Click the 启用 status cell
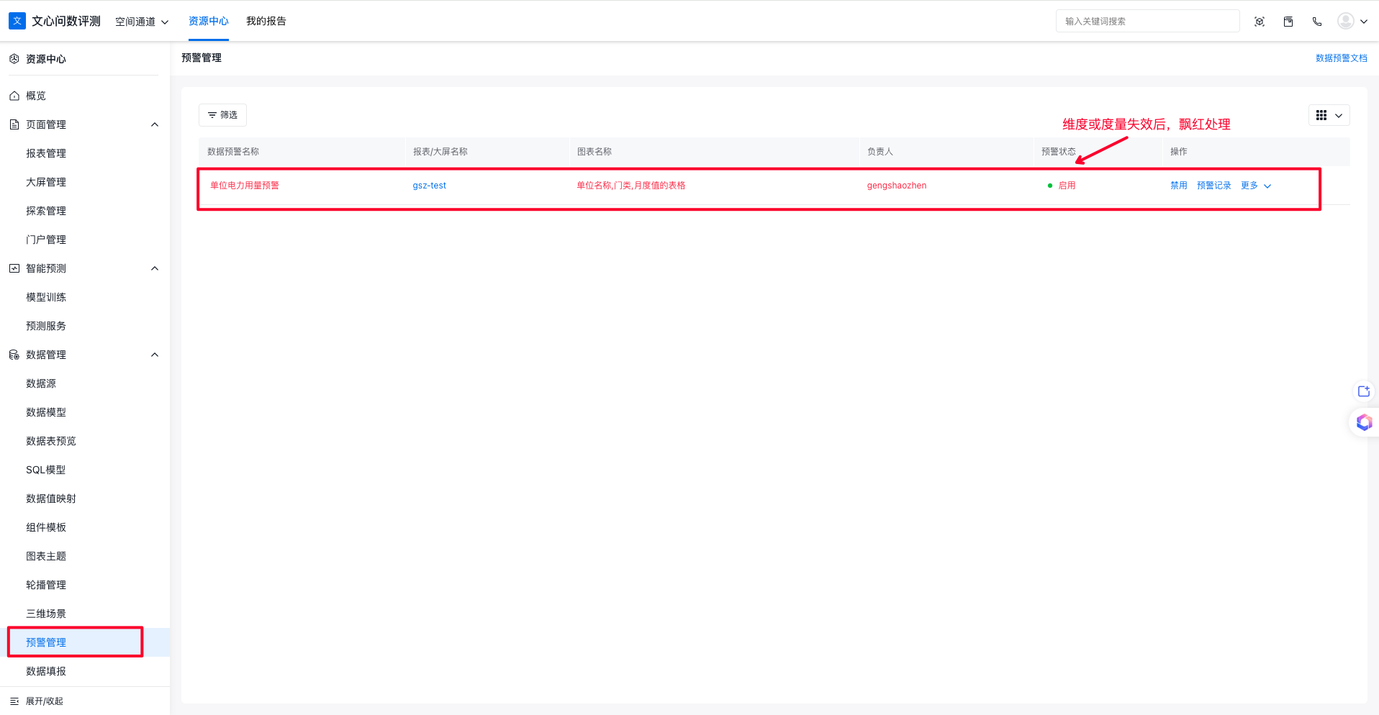 coord(1062,186)
